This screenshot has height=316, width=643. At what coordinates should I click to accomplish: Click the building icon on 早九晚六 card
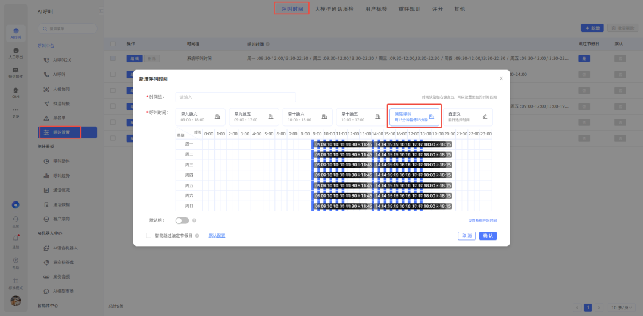click(x=217, y=116)
